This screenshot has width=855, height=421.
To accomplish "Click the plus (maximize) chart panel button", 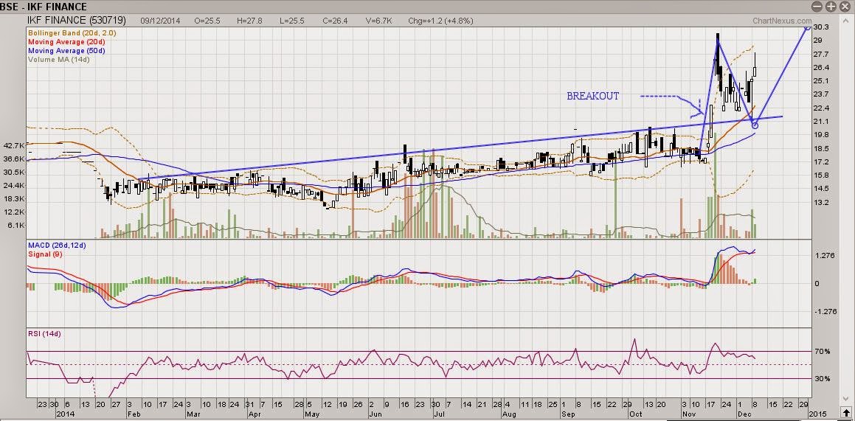I will click(831, 7).
